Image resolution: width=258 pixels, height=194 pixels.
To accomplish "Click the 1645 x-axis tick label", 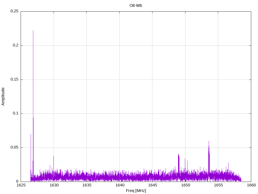I will tap(152, 185).
